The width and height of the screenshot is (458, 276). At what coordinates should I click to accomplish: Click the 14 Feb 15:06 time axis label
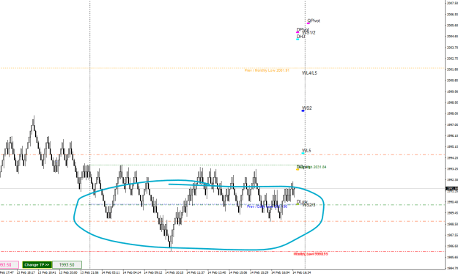(x=237, y=272)
